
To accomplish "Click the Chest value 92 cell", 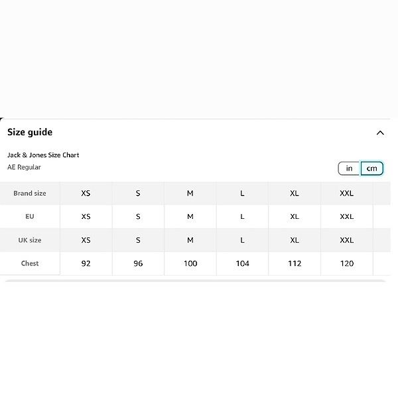I will click(86, 263).
